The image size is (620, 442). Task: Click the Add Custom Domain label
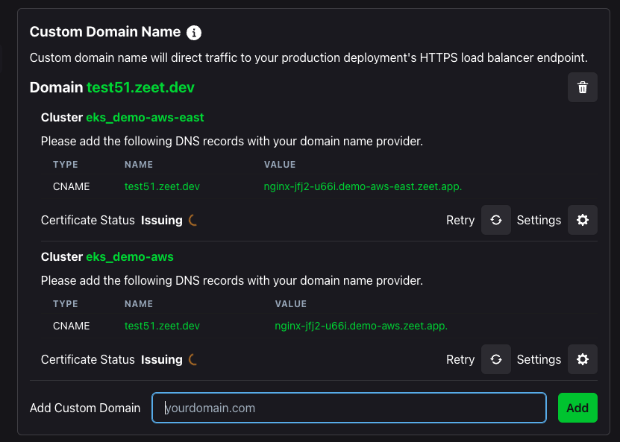[x=85, y=408]
